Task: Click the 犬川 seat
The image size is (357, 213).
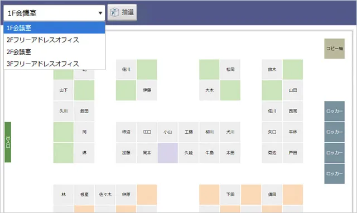Action: (230, 132)
